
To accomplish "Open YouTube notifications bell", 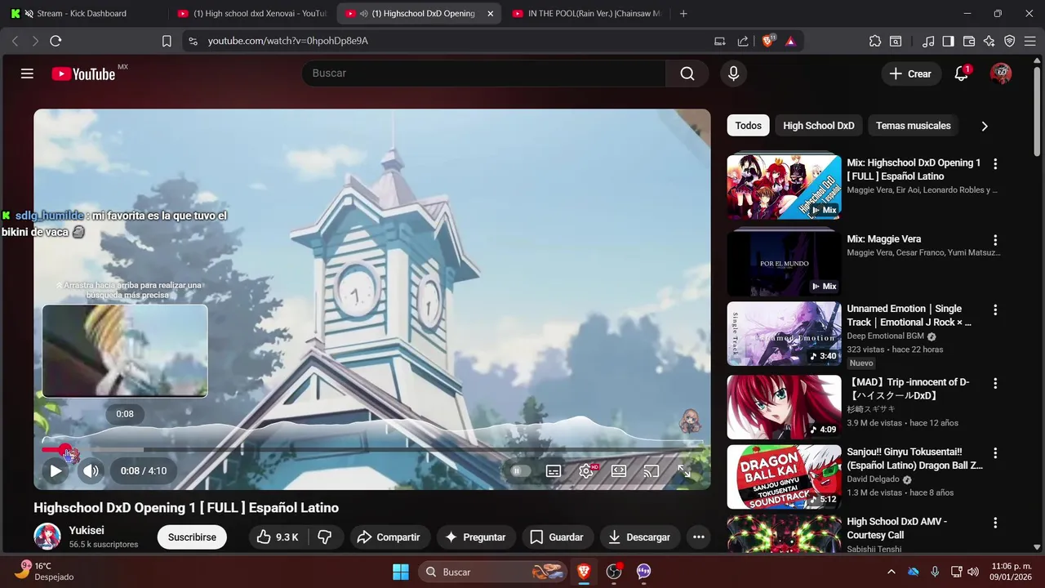I will [x=962, y=73].
